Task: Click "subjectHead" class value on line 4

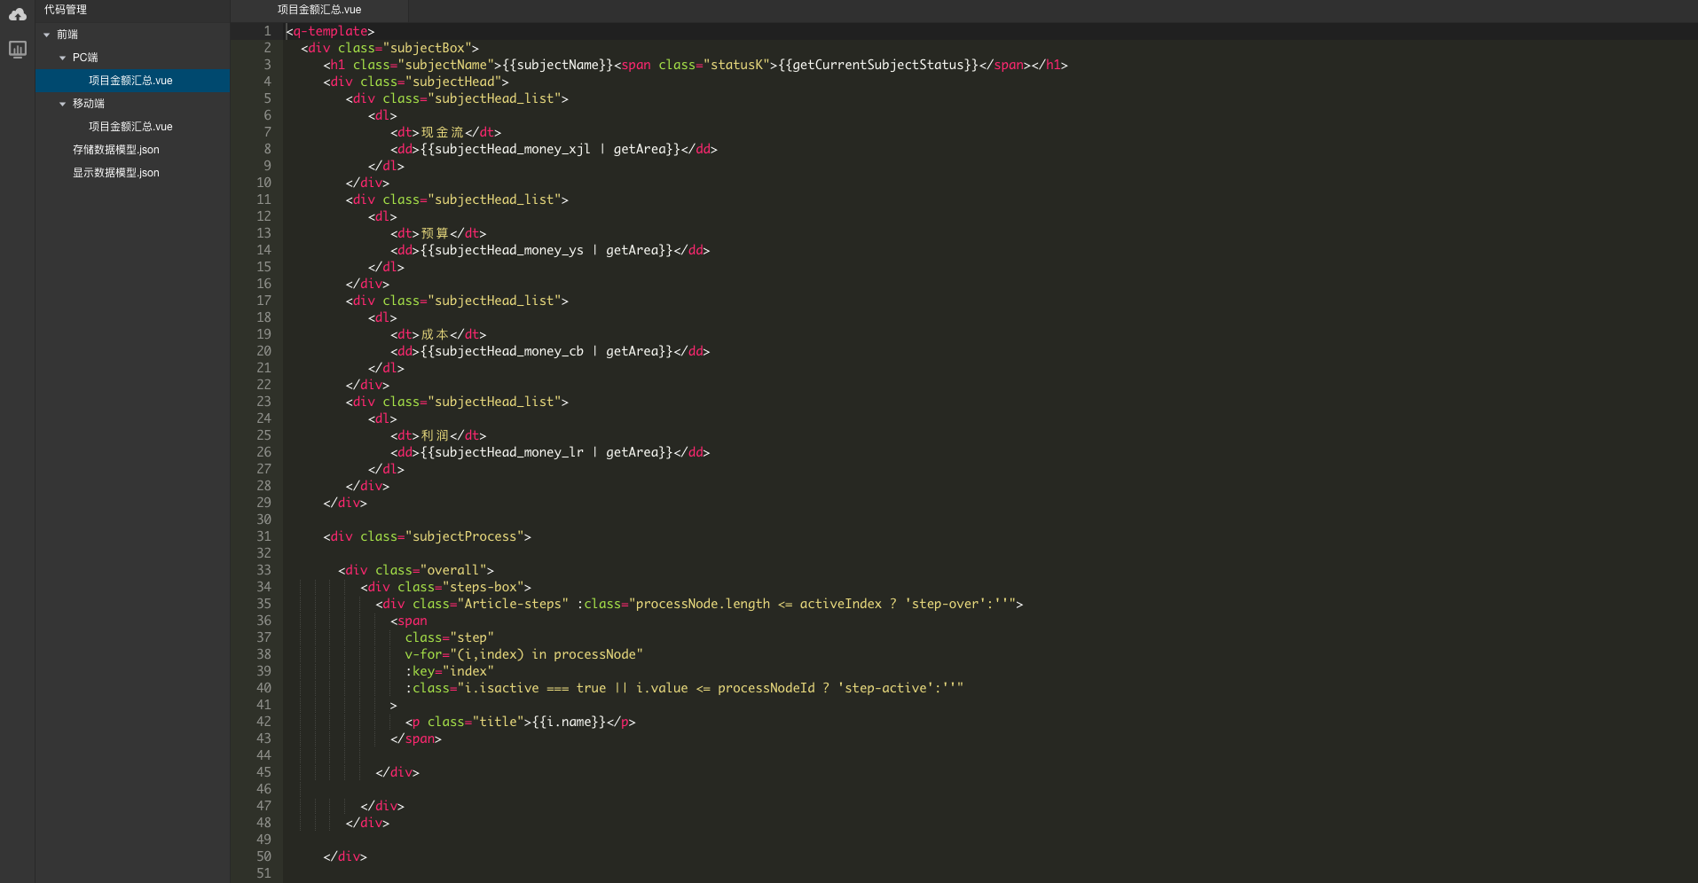Action: tap(453, 82)
